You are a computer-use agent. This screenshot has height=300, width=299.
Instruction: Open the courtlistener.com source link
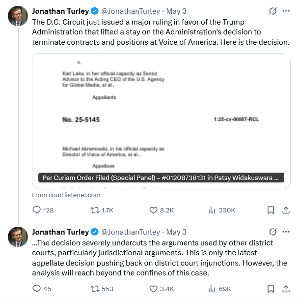point(66,195)
